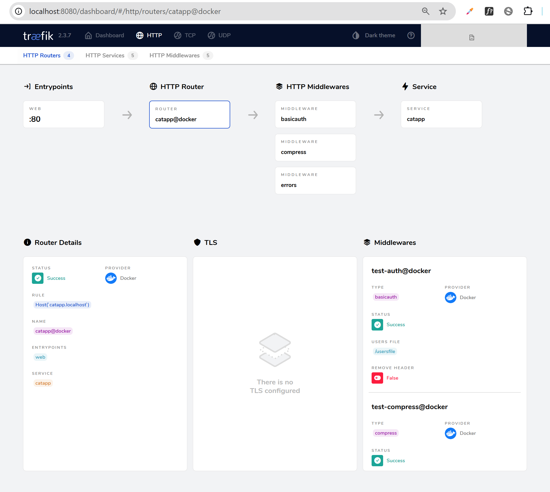
Task: Switch to HTTP Services tab
Action: tap(112, 56)
